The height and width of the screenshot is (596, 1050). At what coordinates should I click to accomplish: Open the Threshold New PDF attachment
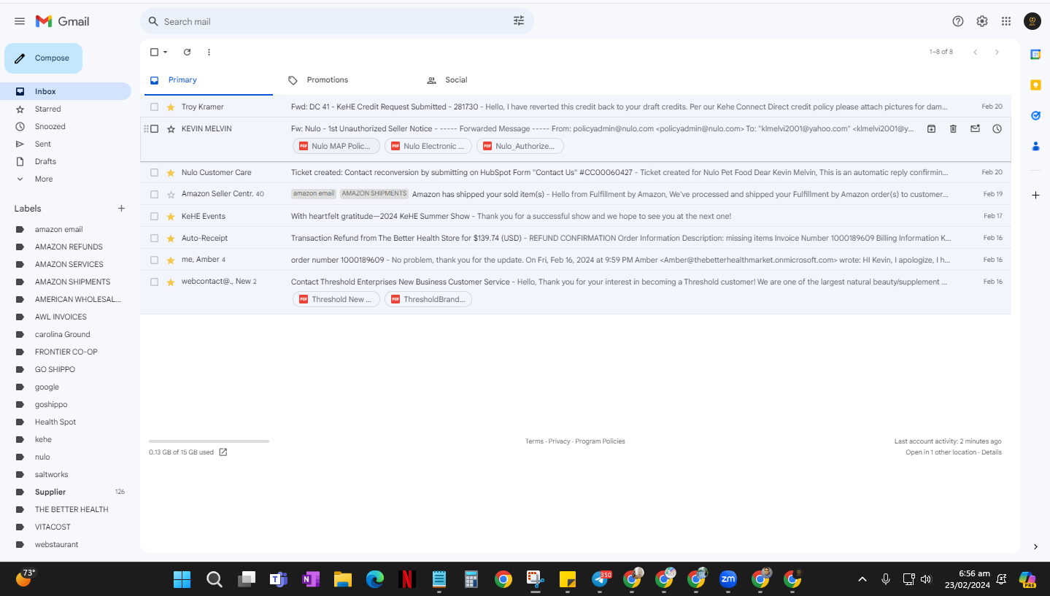(336, 299)
